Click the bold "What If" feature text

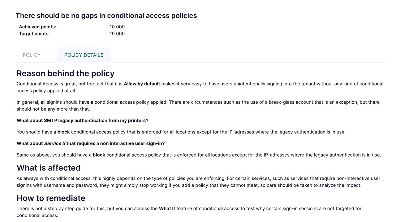coord(167,209)
